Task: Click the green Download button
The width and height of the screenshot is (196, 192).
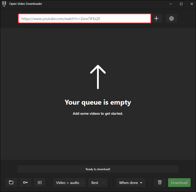Action: 179,182
